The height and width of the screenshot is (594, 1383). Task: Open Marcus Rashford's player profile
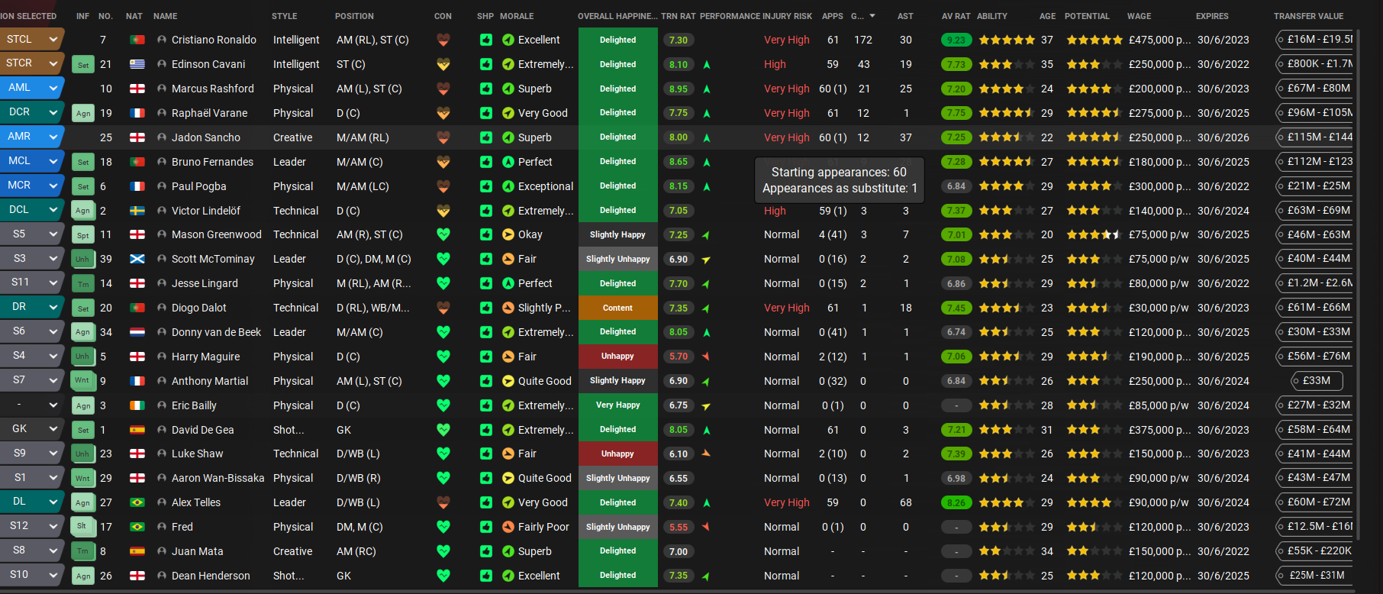[212, 89]
